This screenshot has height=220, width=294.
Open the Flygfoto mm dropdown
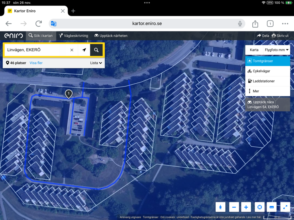tap(276, 50)
